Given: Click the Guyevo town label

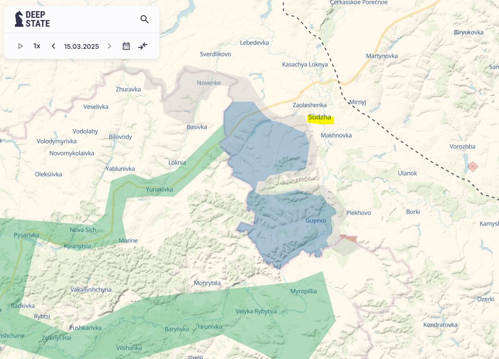Looking at the screenshot, I should coord(316,220).
